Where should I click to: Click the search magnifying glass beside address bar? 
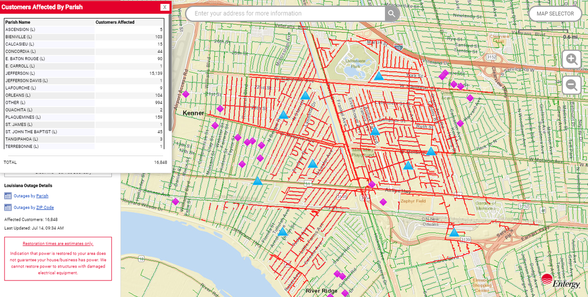[x=391, y=13]
